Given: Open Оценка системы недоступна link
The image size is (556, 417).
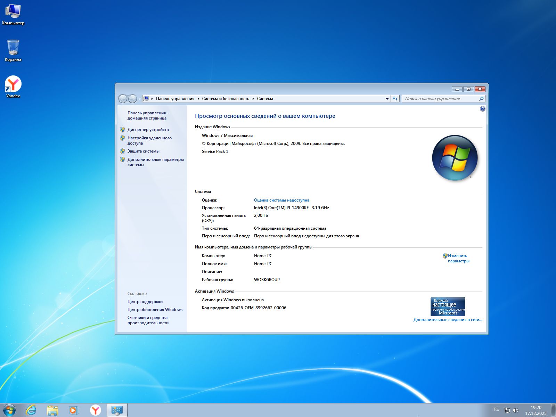Looking at the screenshot, I should click(281, 200).
